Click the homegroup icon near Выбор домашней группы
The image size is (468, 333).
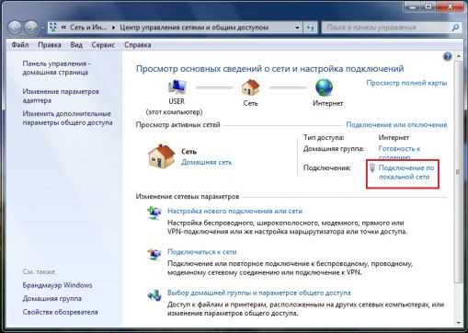click(x=154, y=295)
